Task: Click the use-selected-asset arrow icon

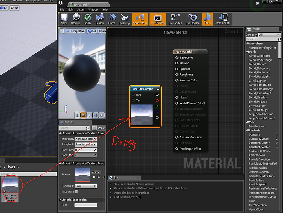Action: point(94,177)
